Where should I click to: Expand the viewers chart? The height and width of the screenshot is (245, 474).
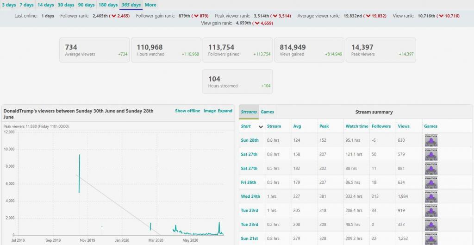tap(225, 111)
